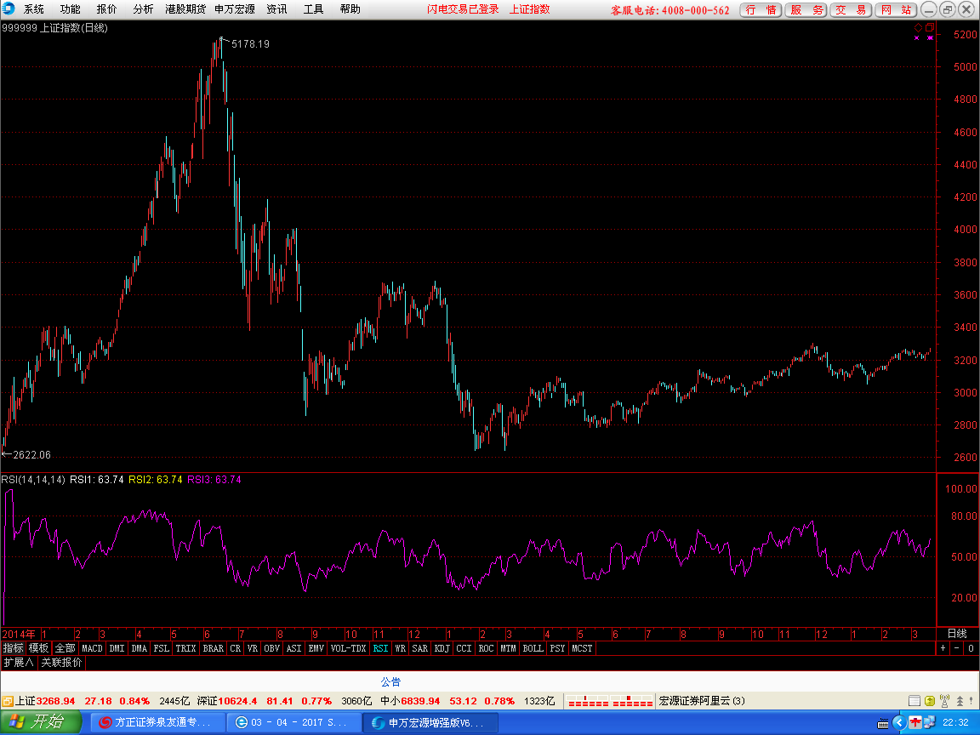980x735 pixels.
Task: Switch to the KDJ indicator
Action: [442, 648]
